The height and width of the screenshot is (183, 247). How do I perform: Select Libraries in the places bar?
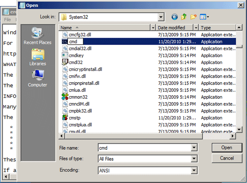37,57
